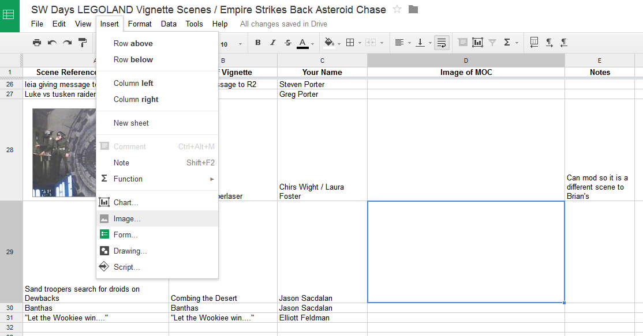Viewport: 643px width, 336px height.
Task: Select column D header
Action: point(466,60)
